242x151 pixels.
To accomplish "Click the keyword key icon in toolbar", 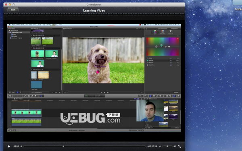I will [x=25, y=96].
